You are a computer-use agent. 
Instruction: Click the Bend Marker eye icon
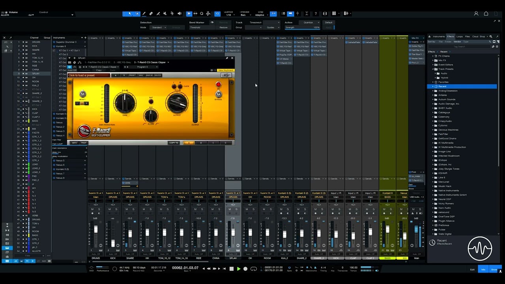pos(212,22)
